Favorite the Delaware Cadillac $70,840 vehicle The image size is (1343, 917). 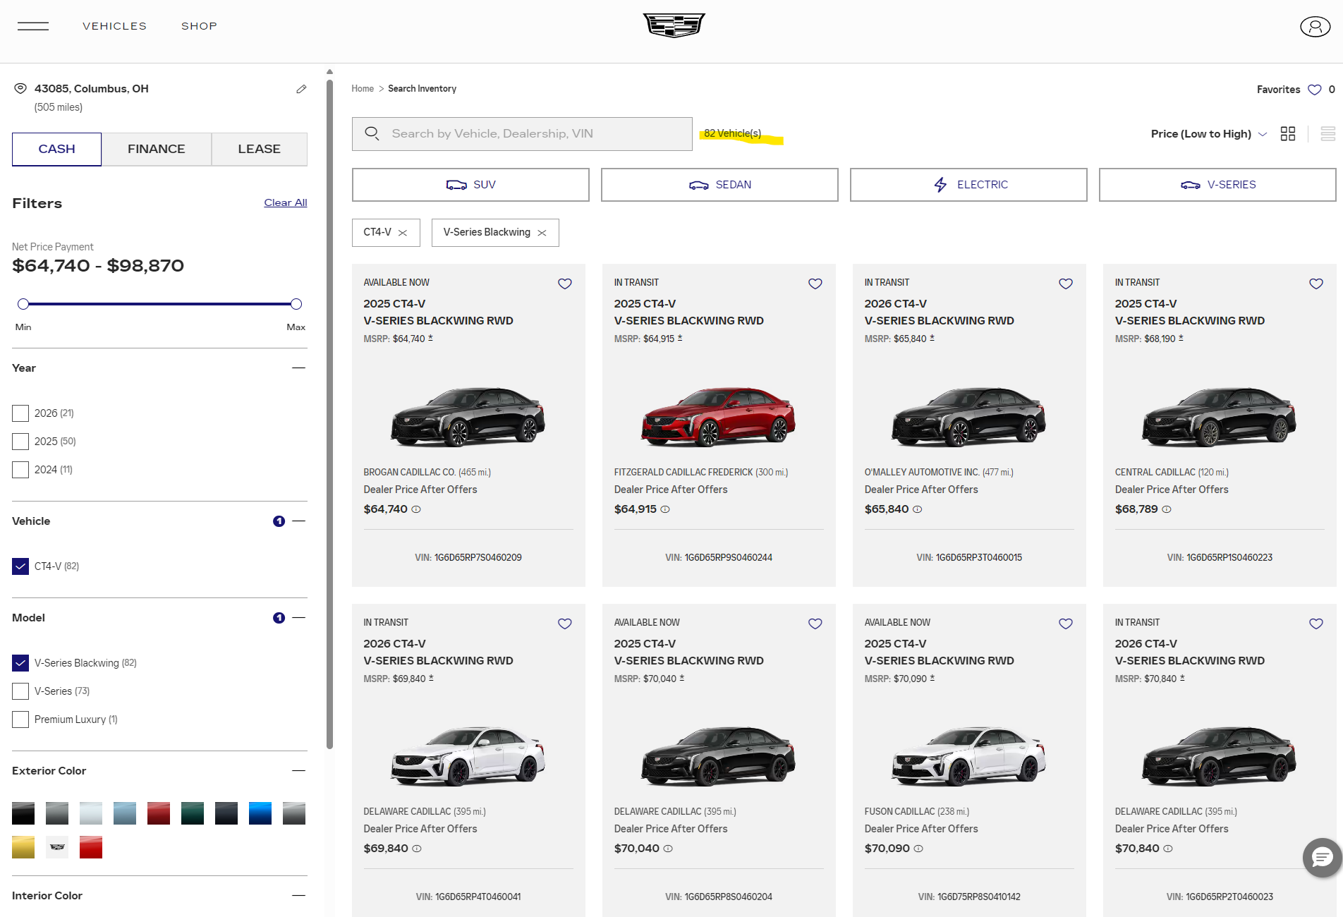pyautogui.click(x=1315, y=624)
